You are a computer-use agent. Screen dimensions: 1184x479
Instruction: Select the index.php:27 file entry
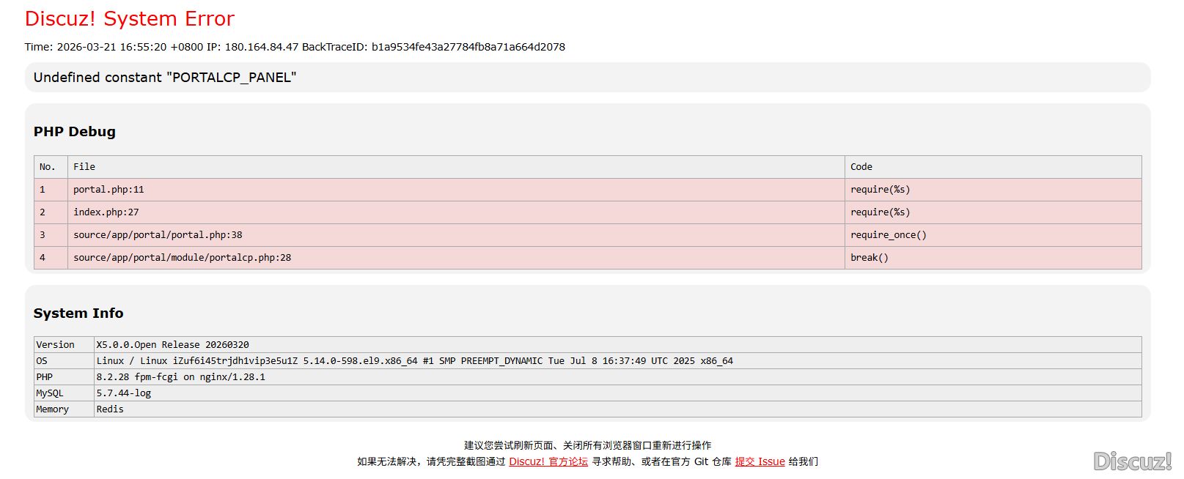tap(106, 212)
